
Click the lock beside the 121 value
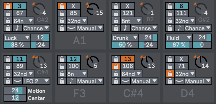pyautogui.click(x=116, y=13)
